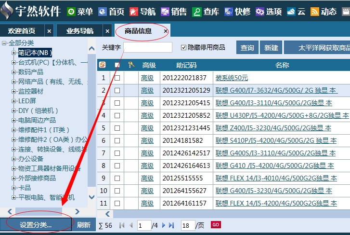Viewport: 350px width, 235px height.
Task: Click the items-per-page field showing 18
Action: click(x=188, y=225)
